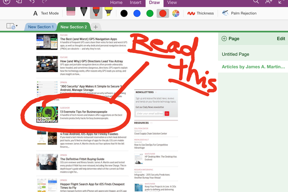Select the pink eraser tool

point(71,12)
